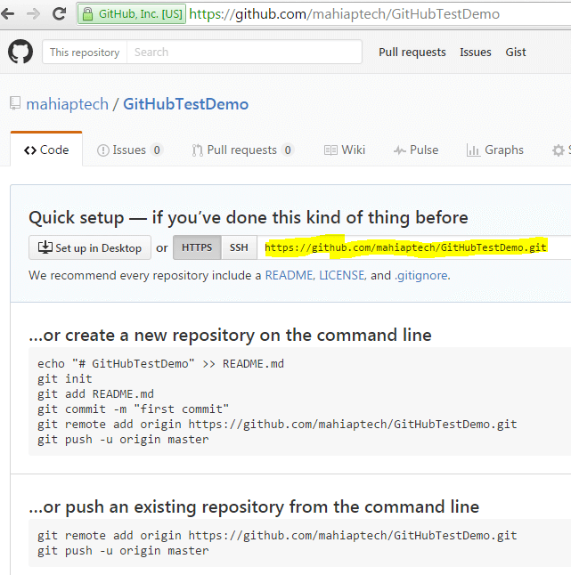Click the GitHub Octocat logo
The height and width of the screenshot is (575, 571).
[20, 52]
